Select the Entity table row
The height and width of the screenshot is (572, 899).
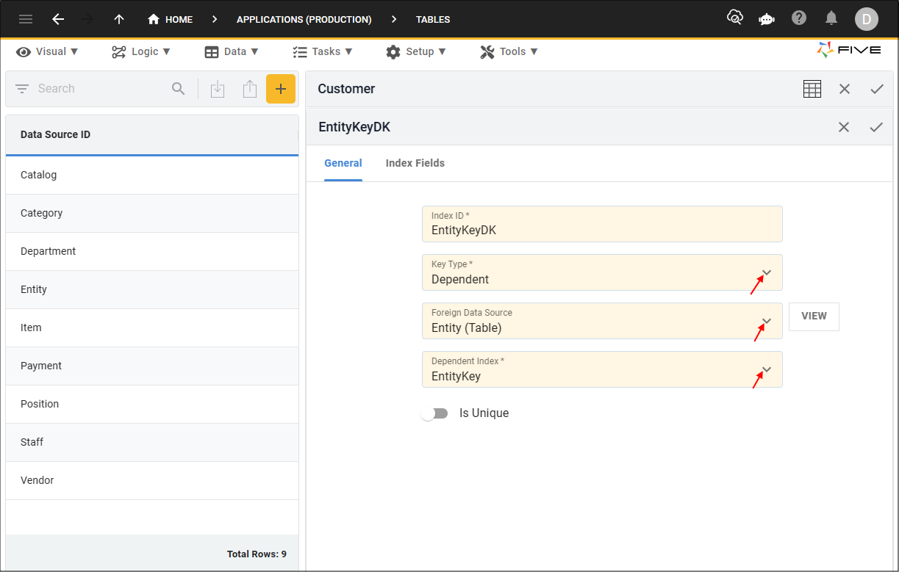[152, 289]
